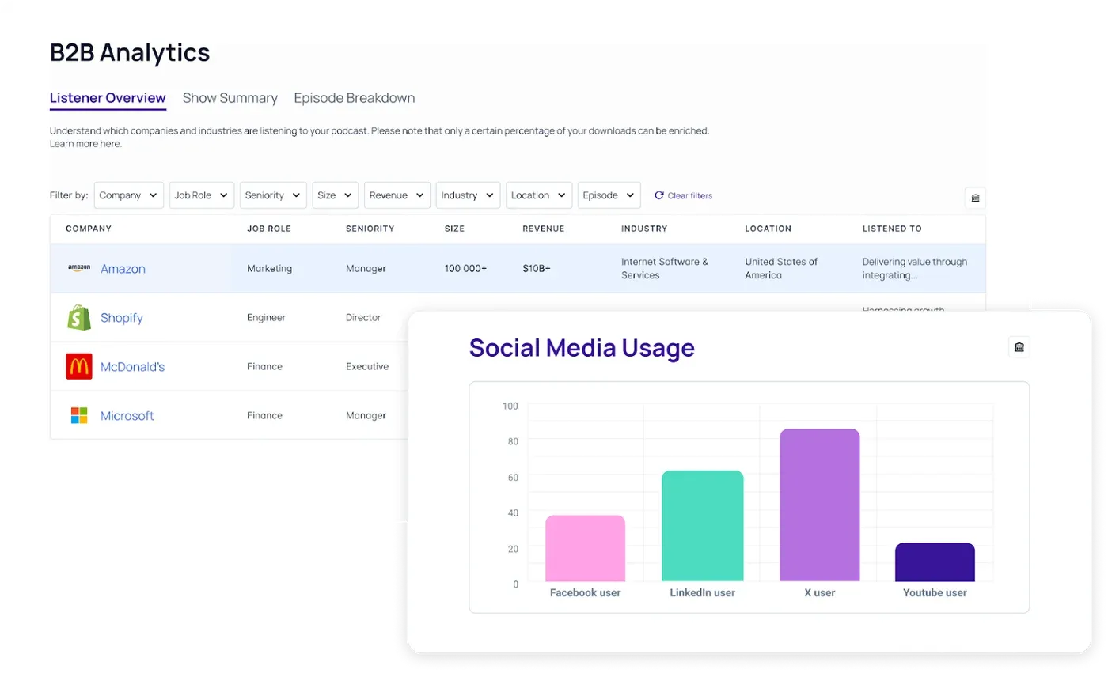
Task: Click the United States of America cell
Action: (x=781, y=268)
